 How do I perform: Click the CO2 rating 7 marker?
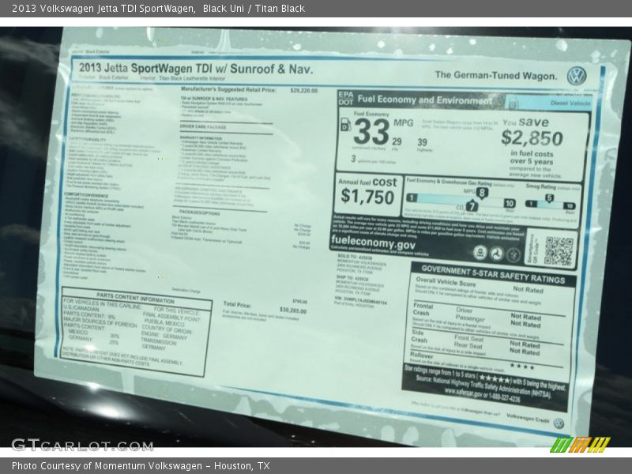pyautogui.click(x=472, y=206)
